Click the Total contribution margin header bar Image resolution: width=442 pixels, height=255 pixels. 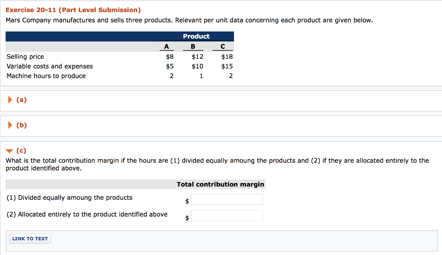(x=221, y=184)
